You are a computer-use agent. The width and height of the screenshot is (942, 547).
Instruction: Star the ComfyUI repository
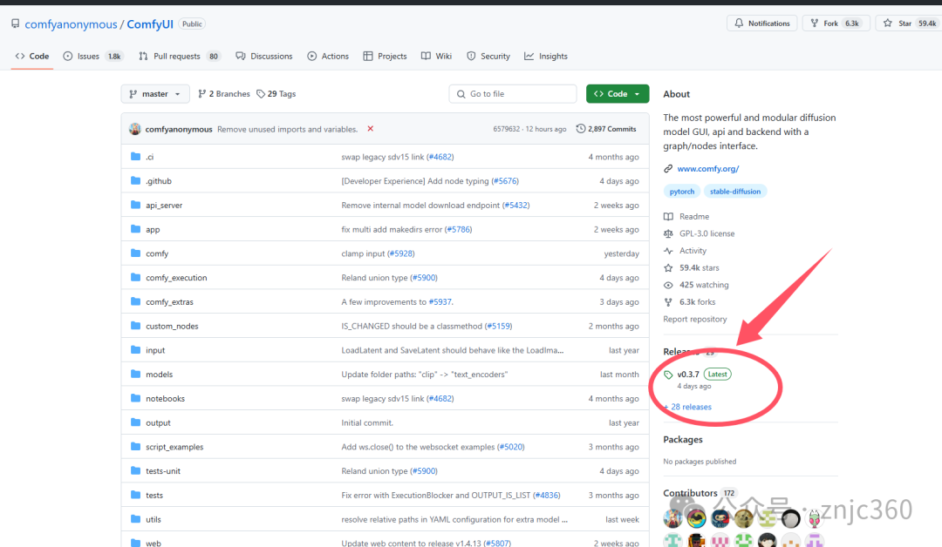[x=910, y=24]
